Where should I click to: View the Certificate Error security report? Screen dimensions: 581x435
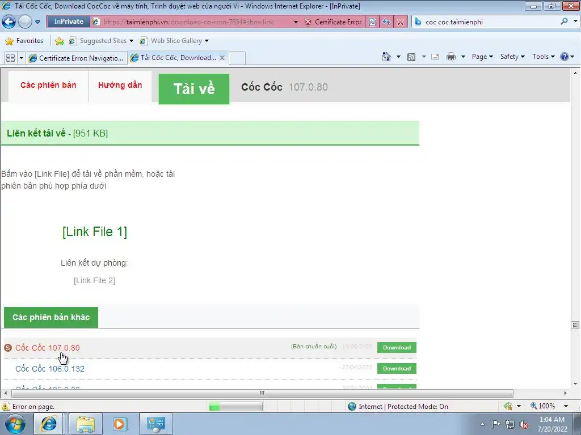[x=332, y=22]
